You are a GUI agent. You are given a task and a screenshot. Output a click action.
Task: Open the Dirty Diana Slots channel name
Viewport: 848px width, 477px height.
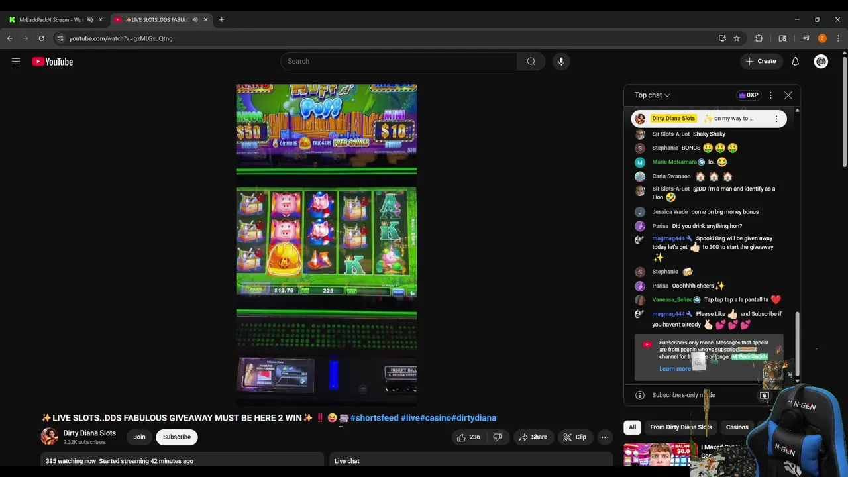click(x=89, y=433)
